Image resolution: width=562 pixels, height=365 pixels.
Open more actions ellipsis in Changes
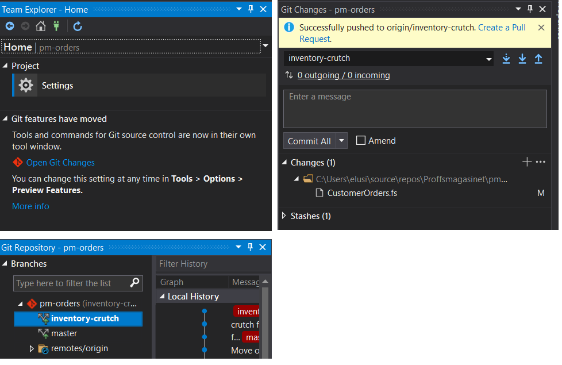(x=541, y=162)
